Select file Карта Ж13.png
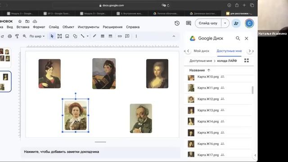This screenshot has width=288, height=162. click(x=218, y=110)
